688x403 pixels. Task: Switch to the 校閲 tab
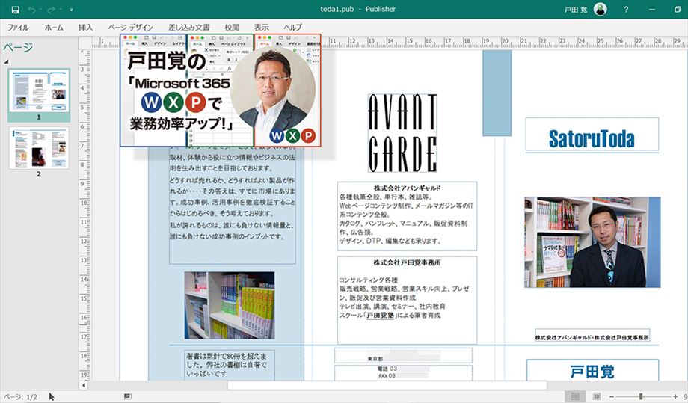tap(232, 27)
